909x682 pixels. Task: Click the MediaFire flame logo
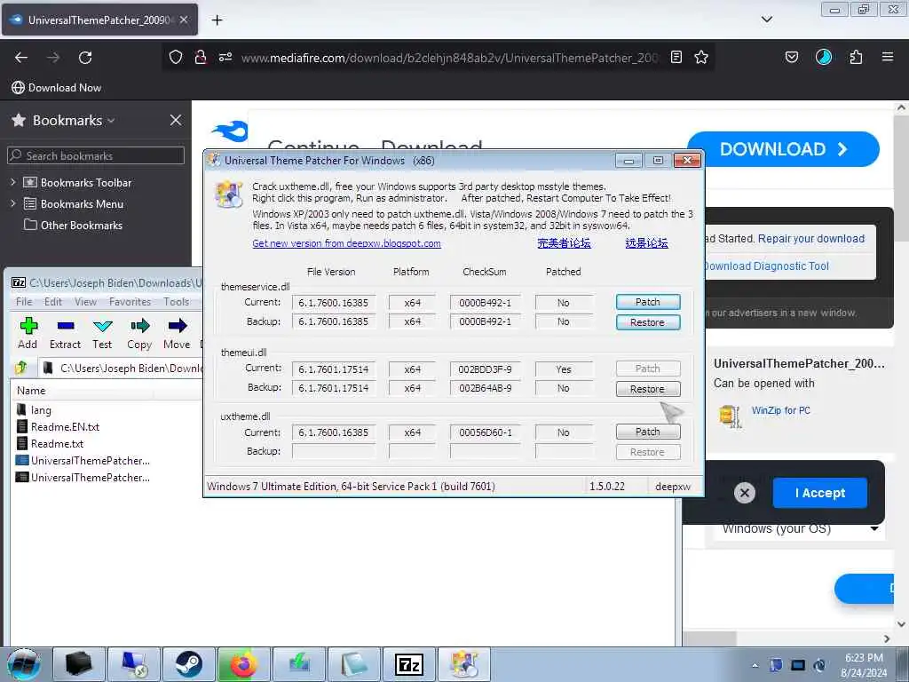point(231,131)
